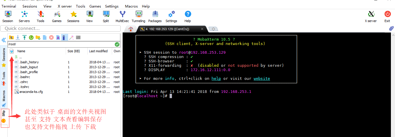
Task: Open the Tools menu
Action: point(81,6)
